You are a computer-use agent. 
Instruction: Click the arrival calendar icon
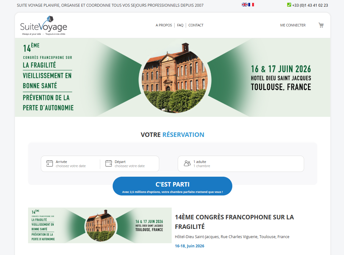(x=49, y=164)
